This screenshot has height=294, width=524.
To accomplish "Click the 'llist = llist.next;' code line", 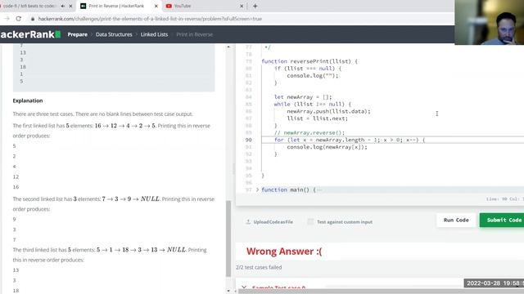I will (x=317, y=118).
